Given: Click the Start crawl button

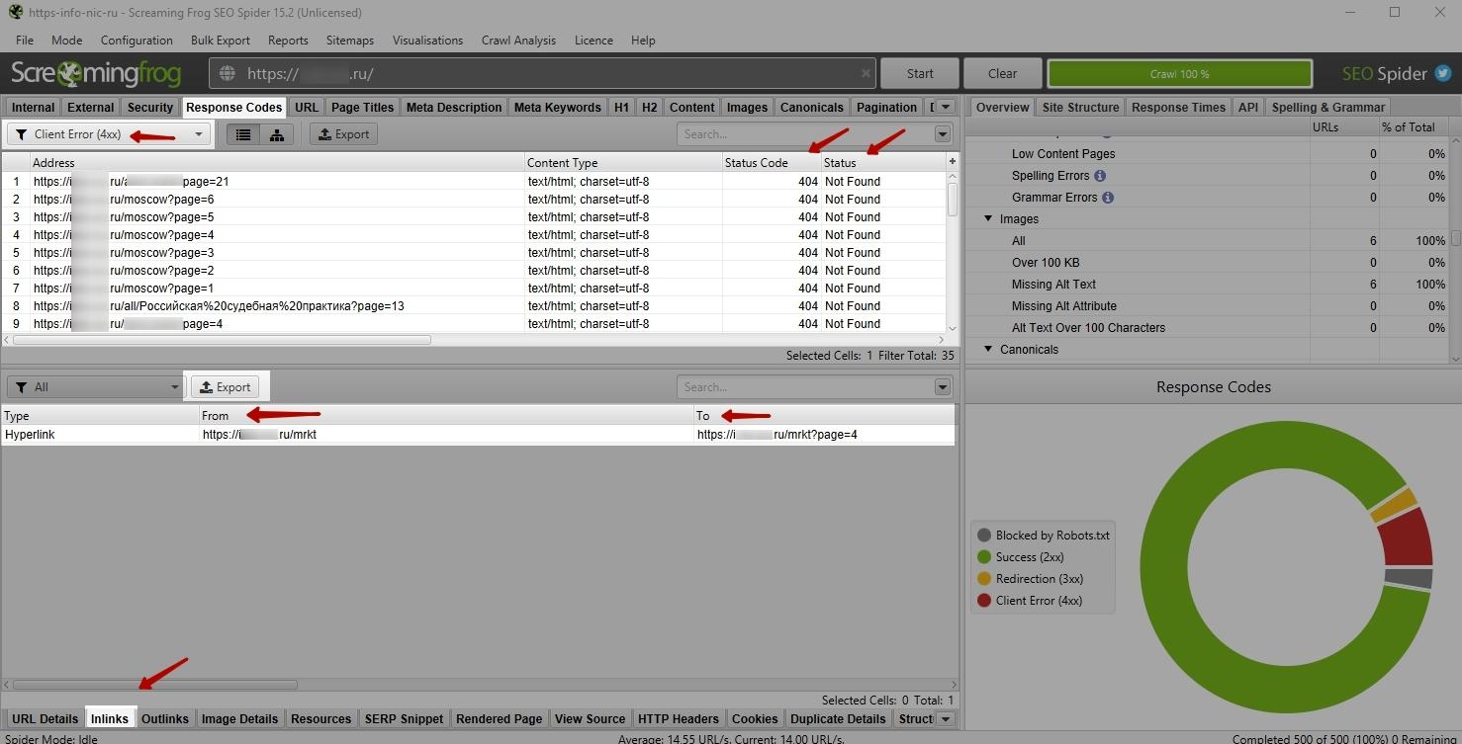Looking at the screenshot, I should coord(920,73).
